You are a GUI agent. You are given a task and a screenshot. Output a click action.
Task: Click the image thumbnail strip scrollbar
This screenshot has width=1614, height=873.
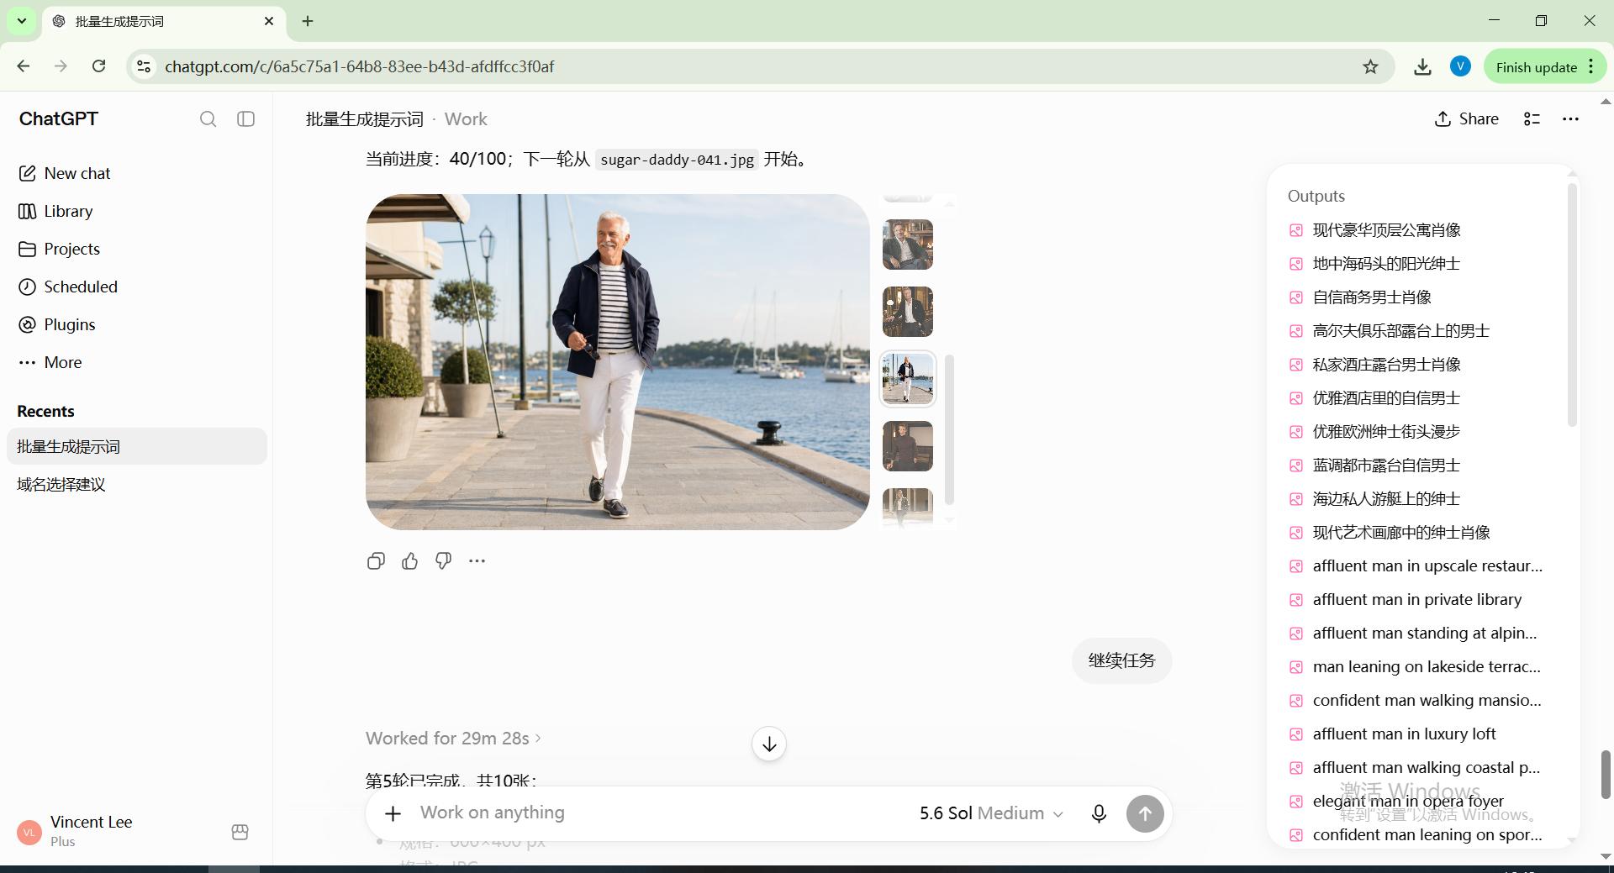click(949, 429)
